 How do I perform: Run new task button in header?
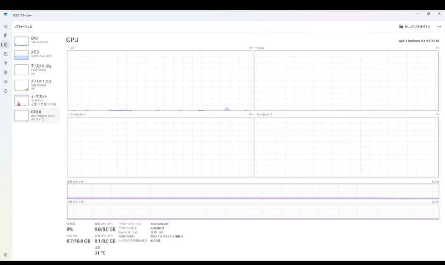coord(415,26)
